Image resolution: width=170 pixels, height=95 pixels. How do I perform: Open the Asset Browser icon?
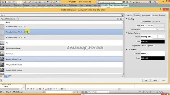click(x=10, y=76)
